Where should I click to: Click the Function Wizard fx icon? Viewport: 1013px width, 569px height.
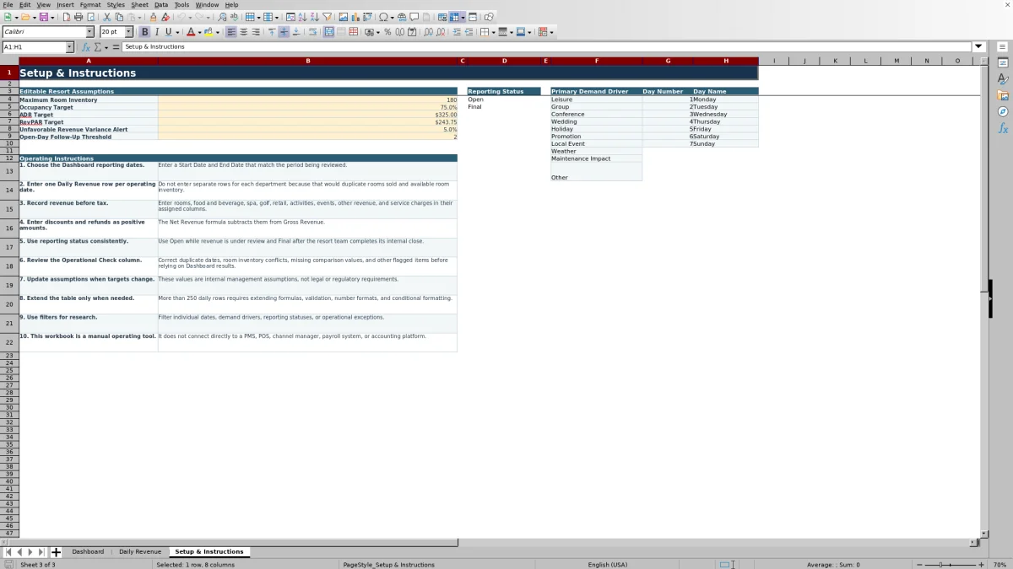(86, 47)
